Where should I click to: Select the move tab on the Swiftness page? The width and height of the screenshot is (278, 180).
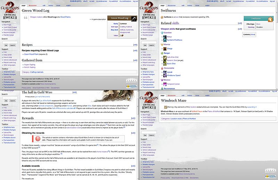[x=197, y=6]
